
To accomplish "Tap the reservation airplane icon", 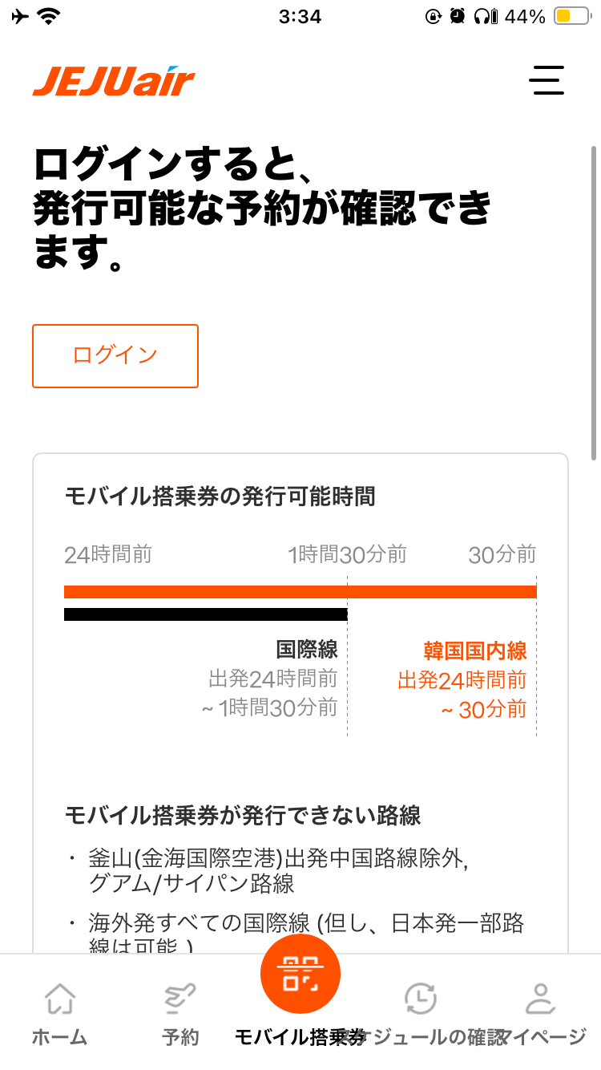I will click(x=180, y=999).
